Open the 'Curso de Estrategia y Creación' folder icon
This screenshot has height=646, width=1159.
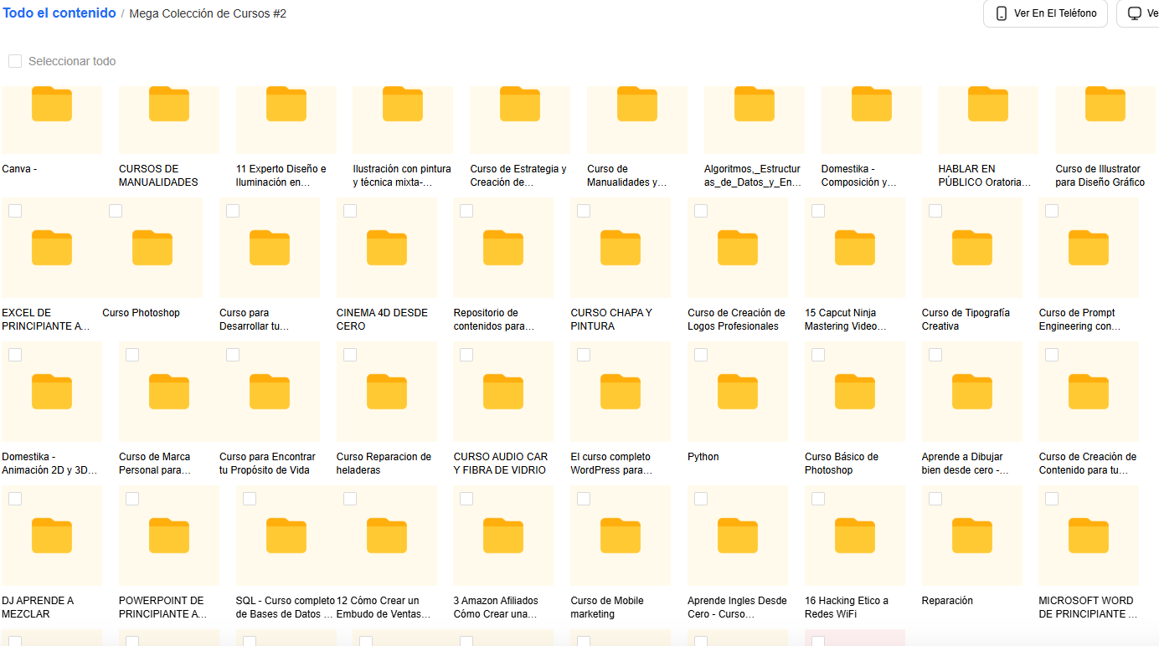click(520, 104)
